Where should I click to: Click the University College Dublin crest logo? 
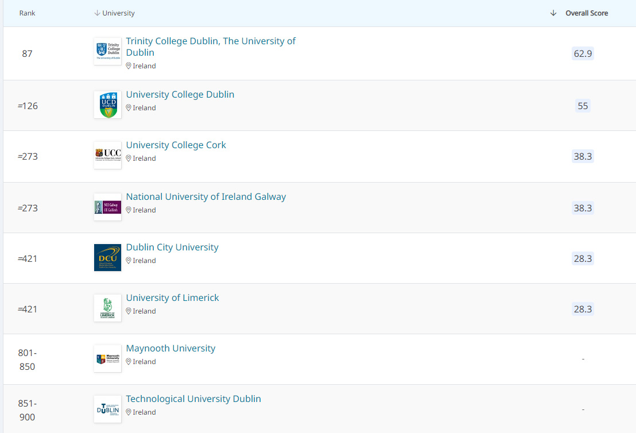pos(107,105)
